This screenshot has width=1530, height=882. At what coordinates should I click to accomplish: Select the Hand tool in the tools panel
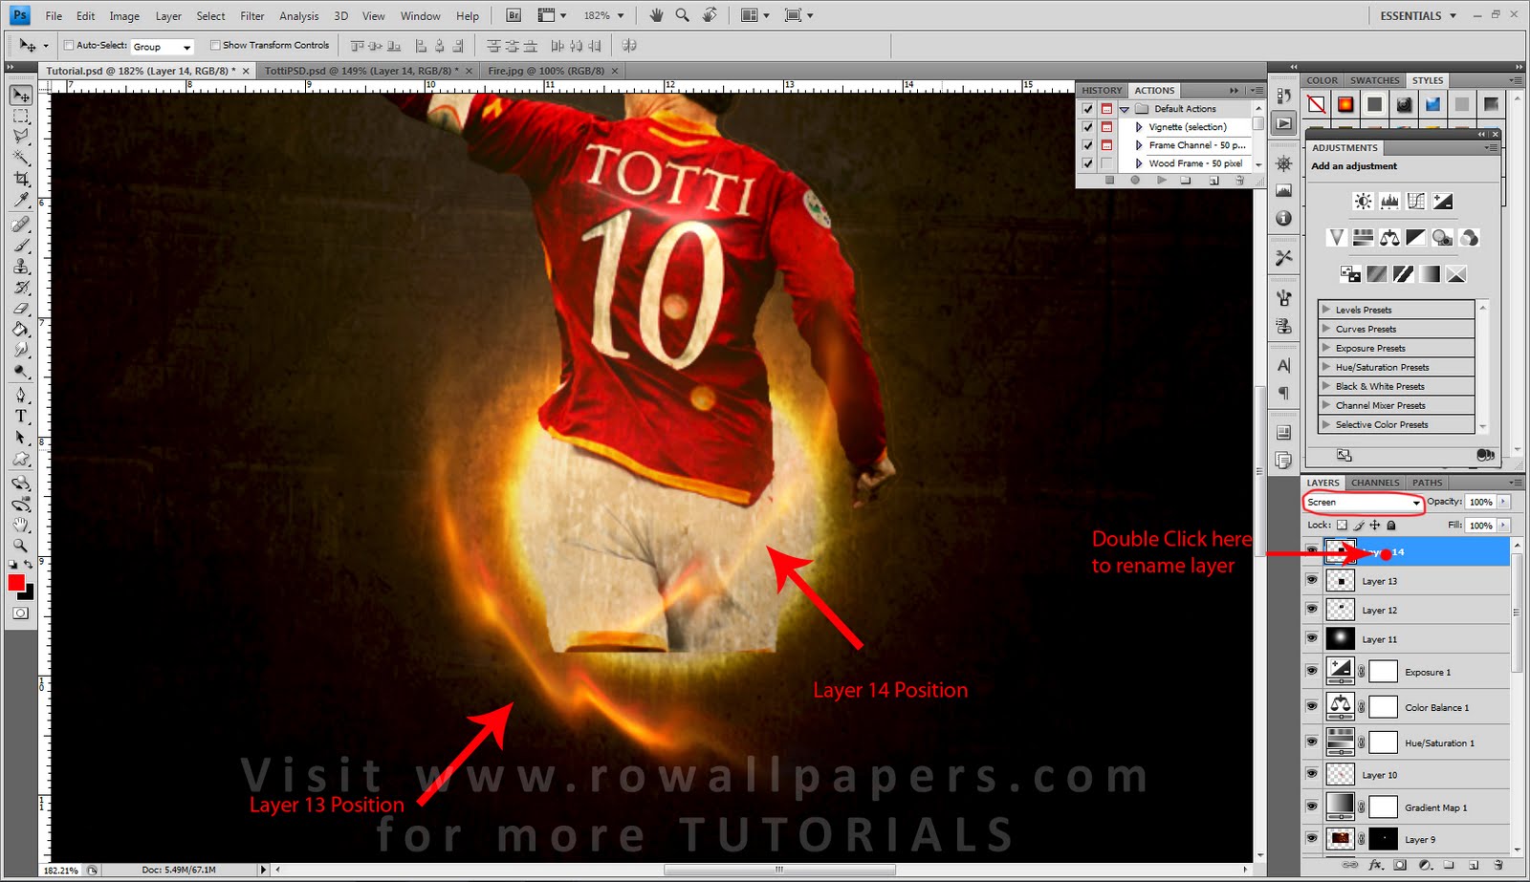click(21, 525)
